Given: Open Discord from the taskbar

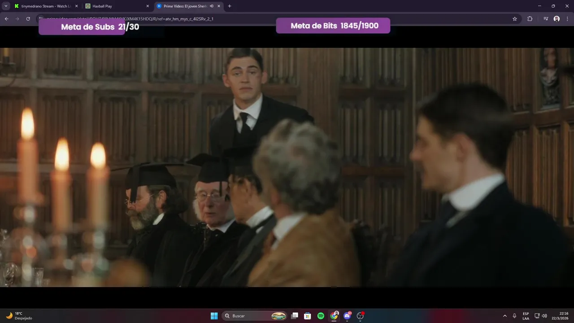Looking at the screenshot, I should [x=347, y=316].
